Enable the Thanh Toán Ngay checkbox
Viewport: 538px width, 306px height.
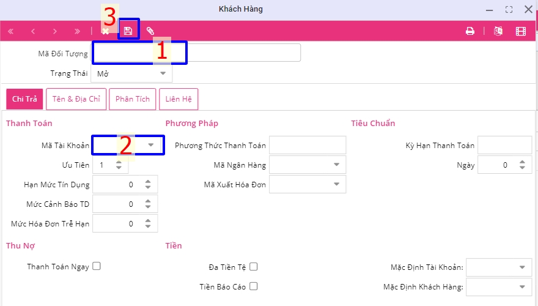(97, 266)
